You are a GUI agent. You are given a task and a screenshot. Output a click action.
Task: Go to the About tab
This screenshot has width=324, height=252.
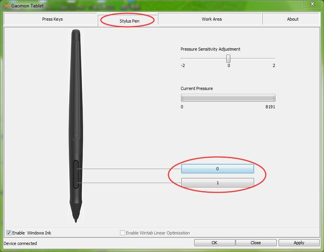[291, 19]
